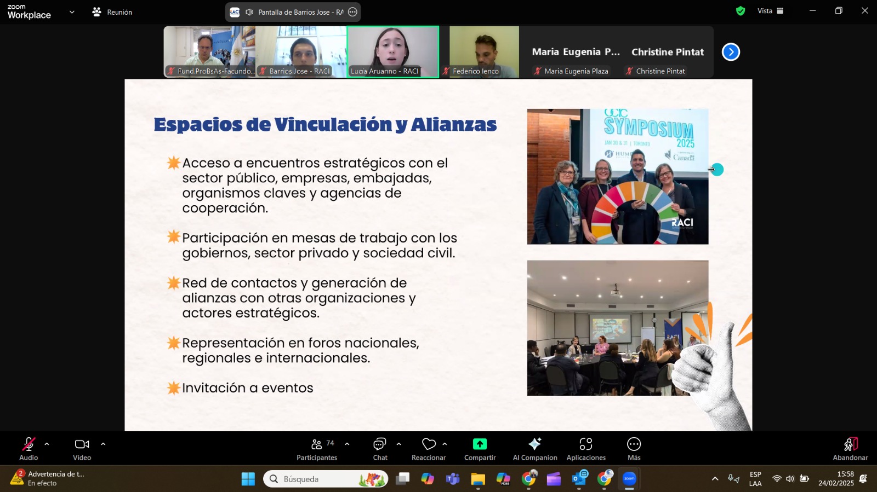Open the Participantes panel
Image resolution: width=877 pixels, height=492 pixels.
coord(317,449)
